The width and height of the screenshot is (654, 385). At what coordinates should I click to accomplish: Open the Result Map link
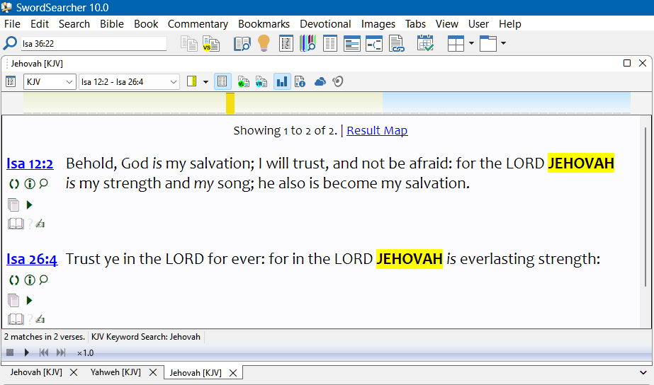pyautogui.click(x=377, y=130)
